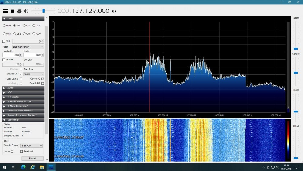Open the Filter Blackman-Harris 4 dropdown

pyautogui.click(x=28, y=47)
